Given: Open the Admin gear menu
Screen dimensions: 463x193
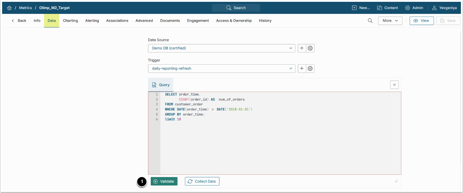Looking at the screenshot, I should [x=414, y=8].
